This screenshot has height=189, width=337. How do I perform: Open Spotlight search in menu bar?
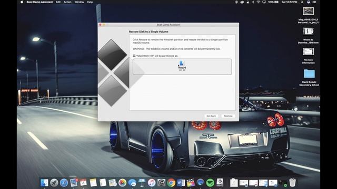tap(302, 2)
